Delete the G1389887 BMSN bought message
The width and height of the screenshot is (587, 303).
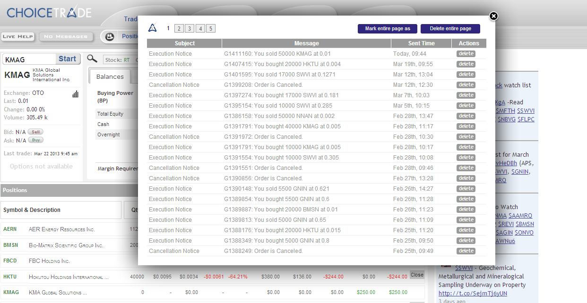(466, 210)
